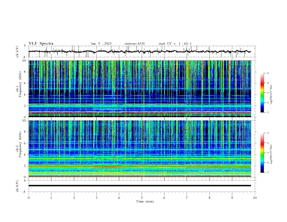The width and height of the screenshot is (287, 222).
Task: Click the ch.1 colorbar "log(PSD)(V²/Hz)" label
Action: tap(271, 95)
